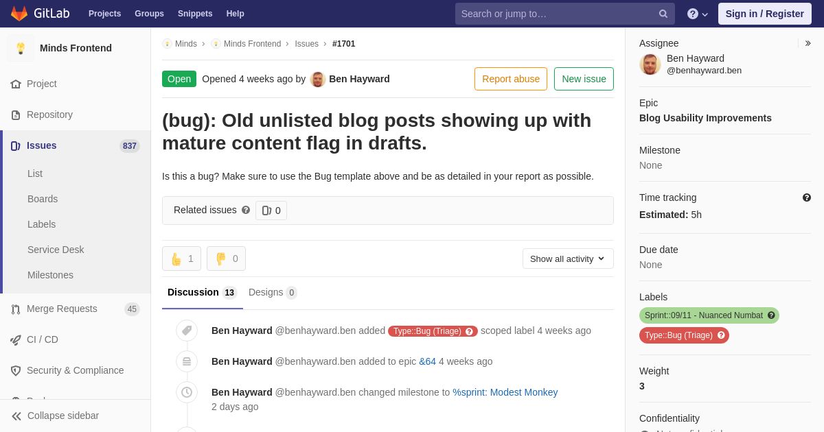This screenshot has width=824, height=432.
Task: Click the Ben Hayward author name link
Action: coord(359,79)
